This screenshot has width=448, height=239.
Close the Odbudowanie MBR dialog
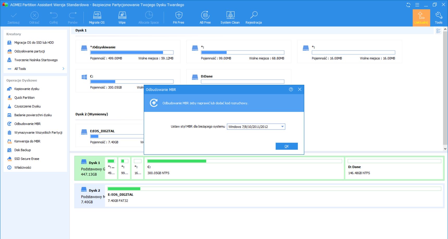[300, 89]
